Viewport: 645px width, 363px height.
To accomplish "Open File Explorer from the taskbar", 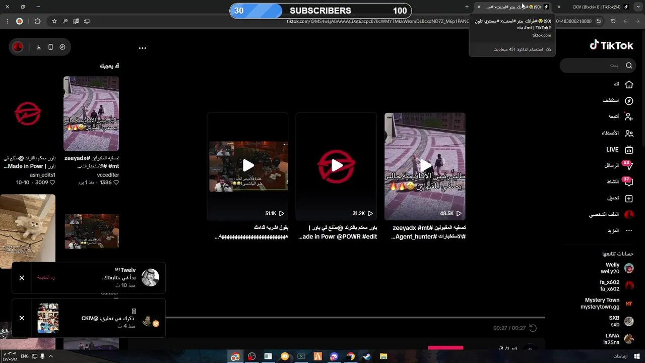I will point(383,356).
